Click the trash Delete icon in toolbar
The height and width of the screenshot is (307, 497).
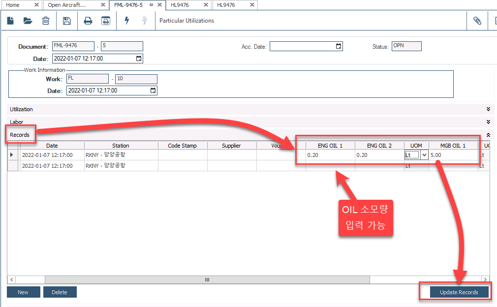(46, 21)
